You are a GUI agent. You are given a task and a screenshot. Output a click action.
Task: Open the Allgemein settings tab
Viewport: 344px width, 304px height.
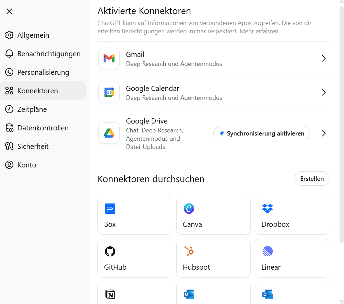tap(33, 35)
